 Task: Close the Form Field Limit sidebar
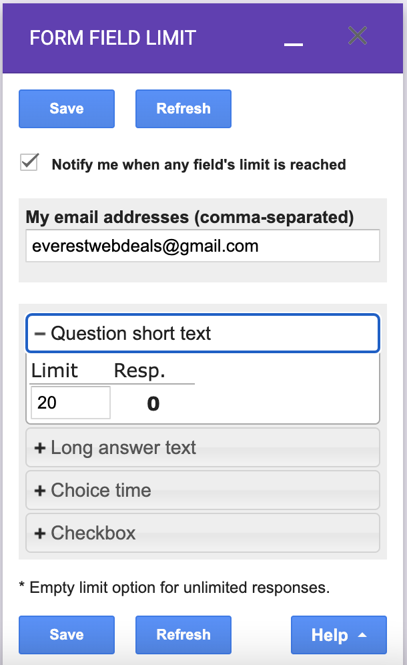tap(358, 36)
